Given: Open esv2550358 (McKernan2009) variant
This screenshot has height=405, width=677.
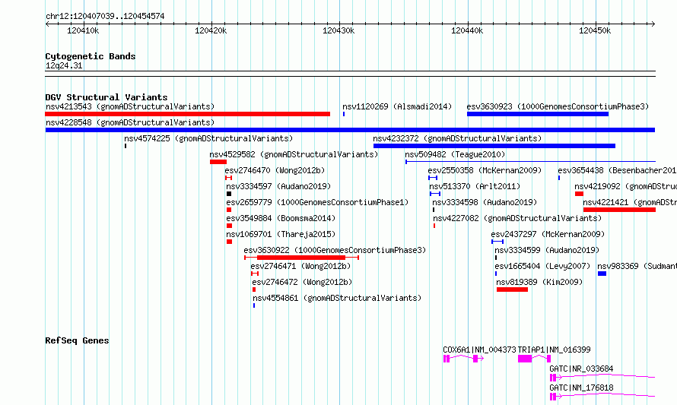Looking at the screenshot, I should click(485, 170).
